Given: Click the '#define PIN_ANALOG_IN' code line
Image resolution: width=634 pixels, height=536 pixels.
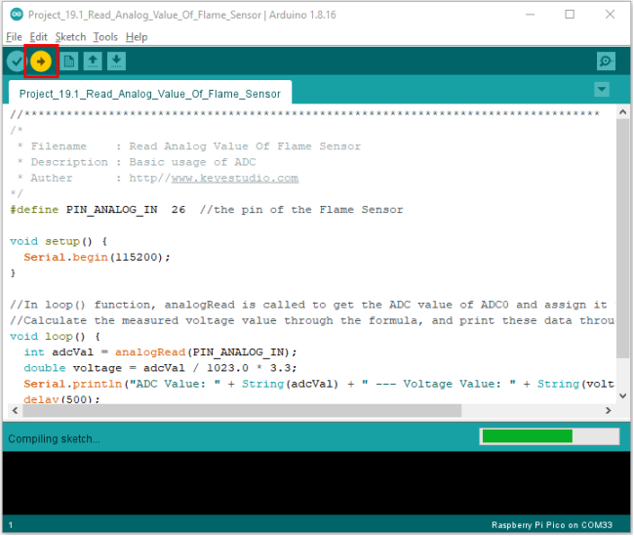Looking at the screenshot, I should 206,210.
